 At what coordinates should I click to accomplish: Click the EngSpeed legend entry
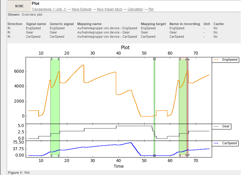[x=226, y=60]
